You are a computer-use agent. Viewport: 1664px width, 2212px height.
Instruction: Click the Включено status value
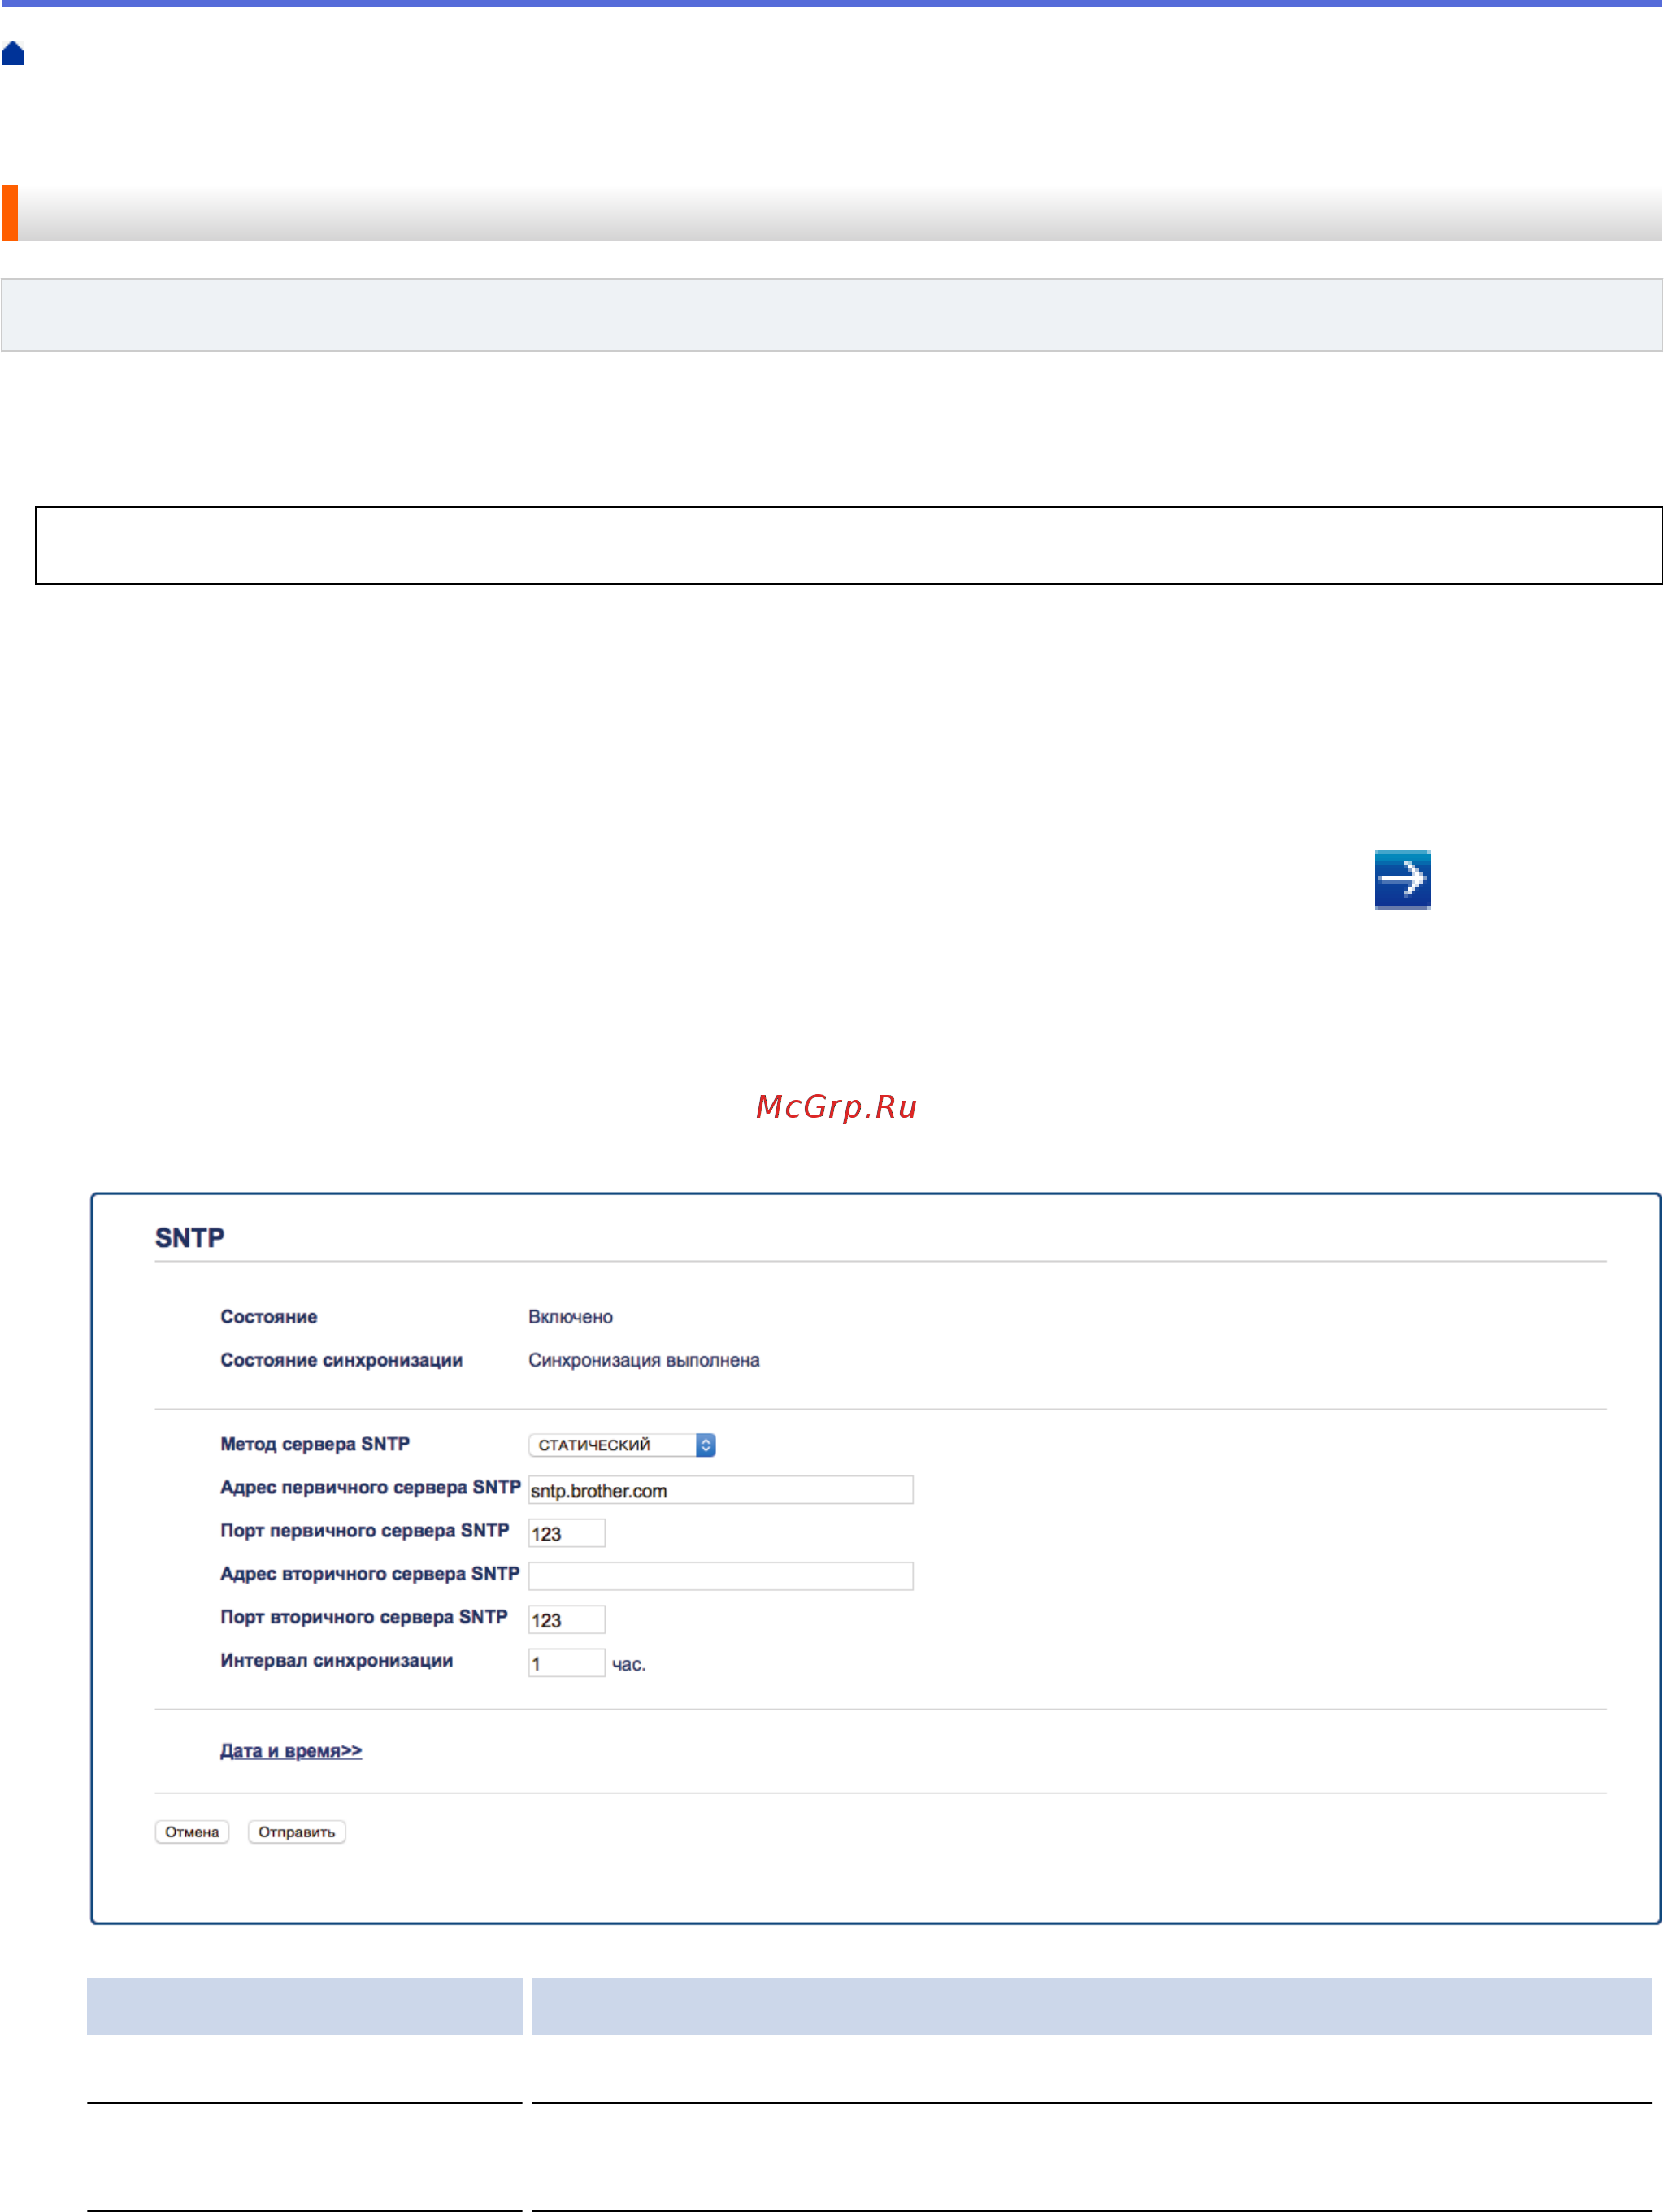click(x=570, y=1317)
